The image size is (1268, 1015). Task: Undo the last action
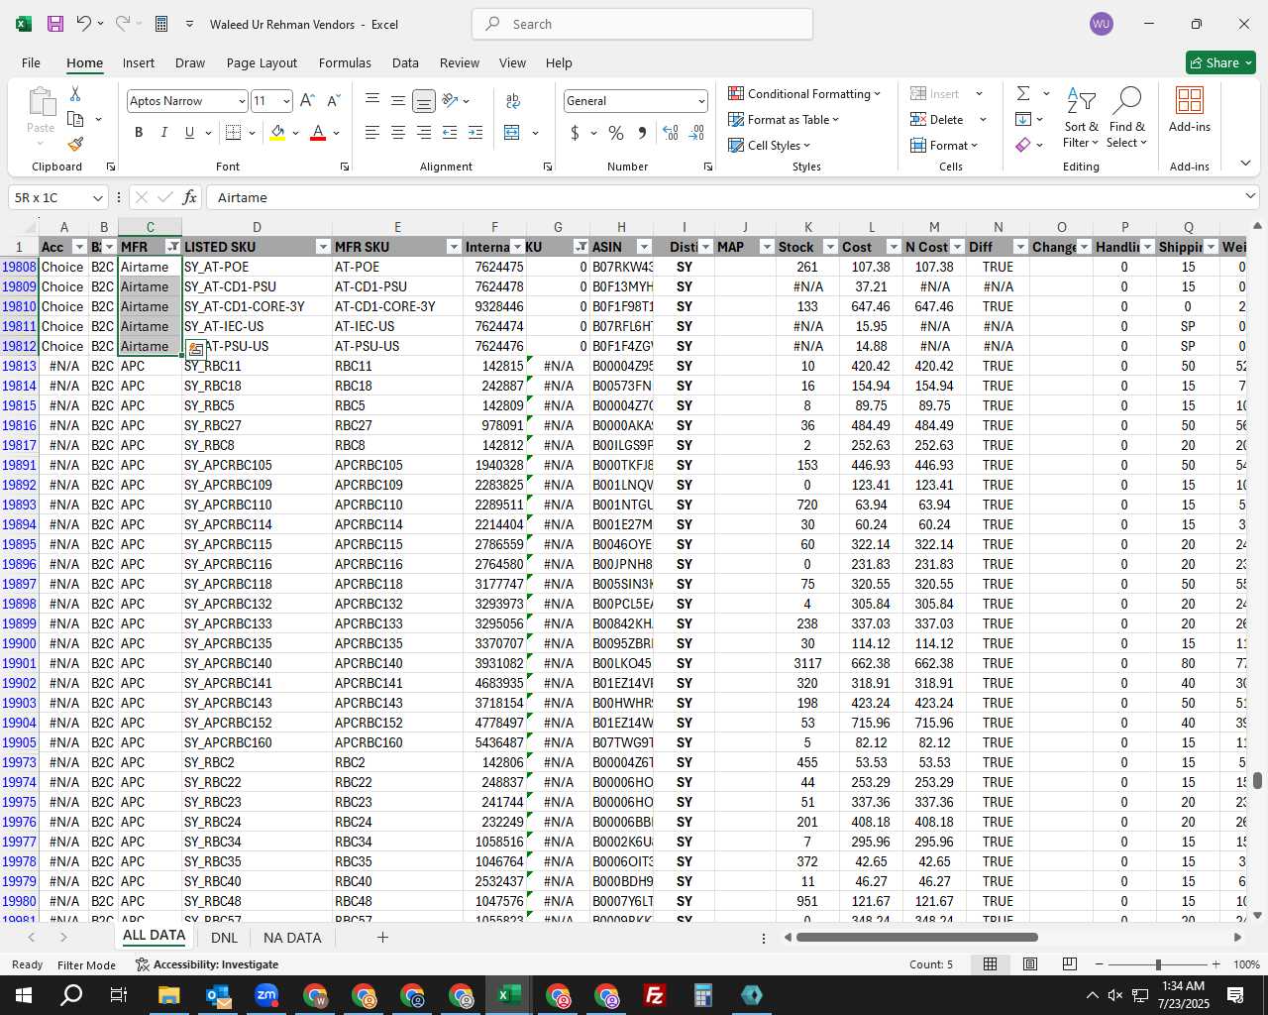click(x=84, y=24)
